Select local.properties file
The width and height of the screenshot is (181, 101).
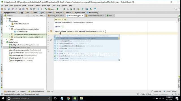pyautogui.click(x=22, y=61)
